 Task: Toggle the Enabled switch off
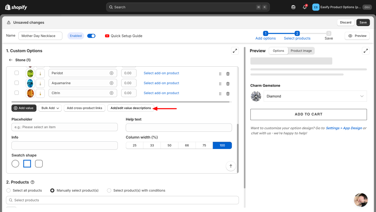click(x=91, y=36)
